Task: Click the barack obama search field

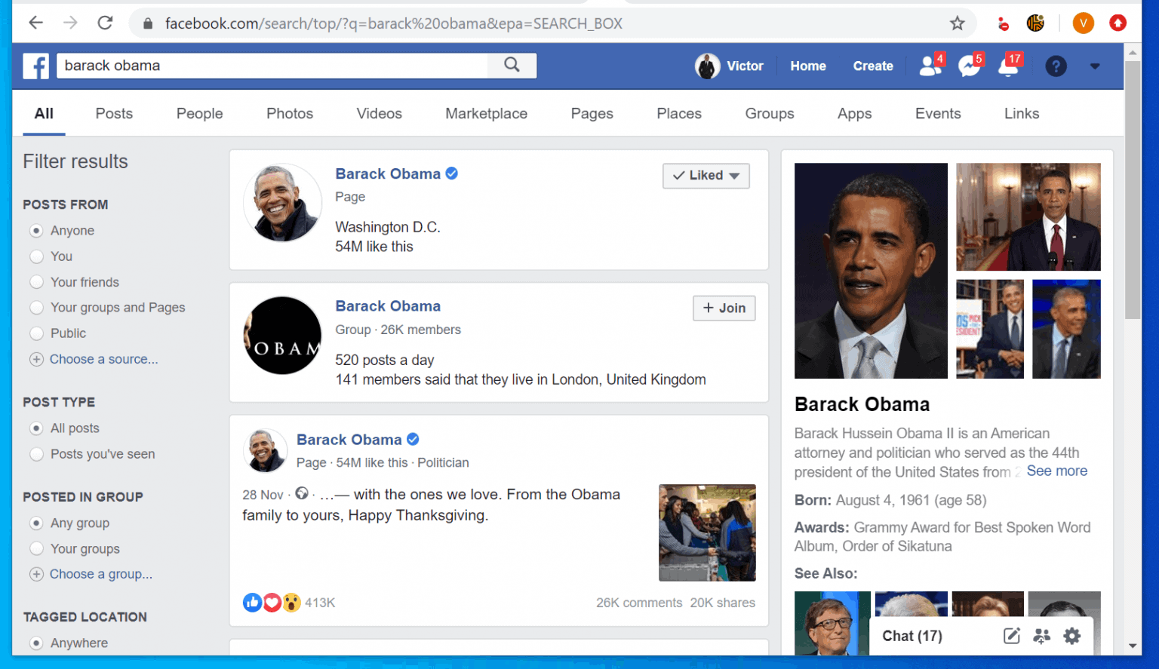Action: (272, 66)
